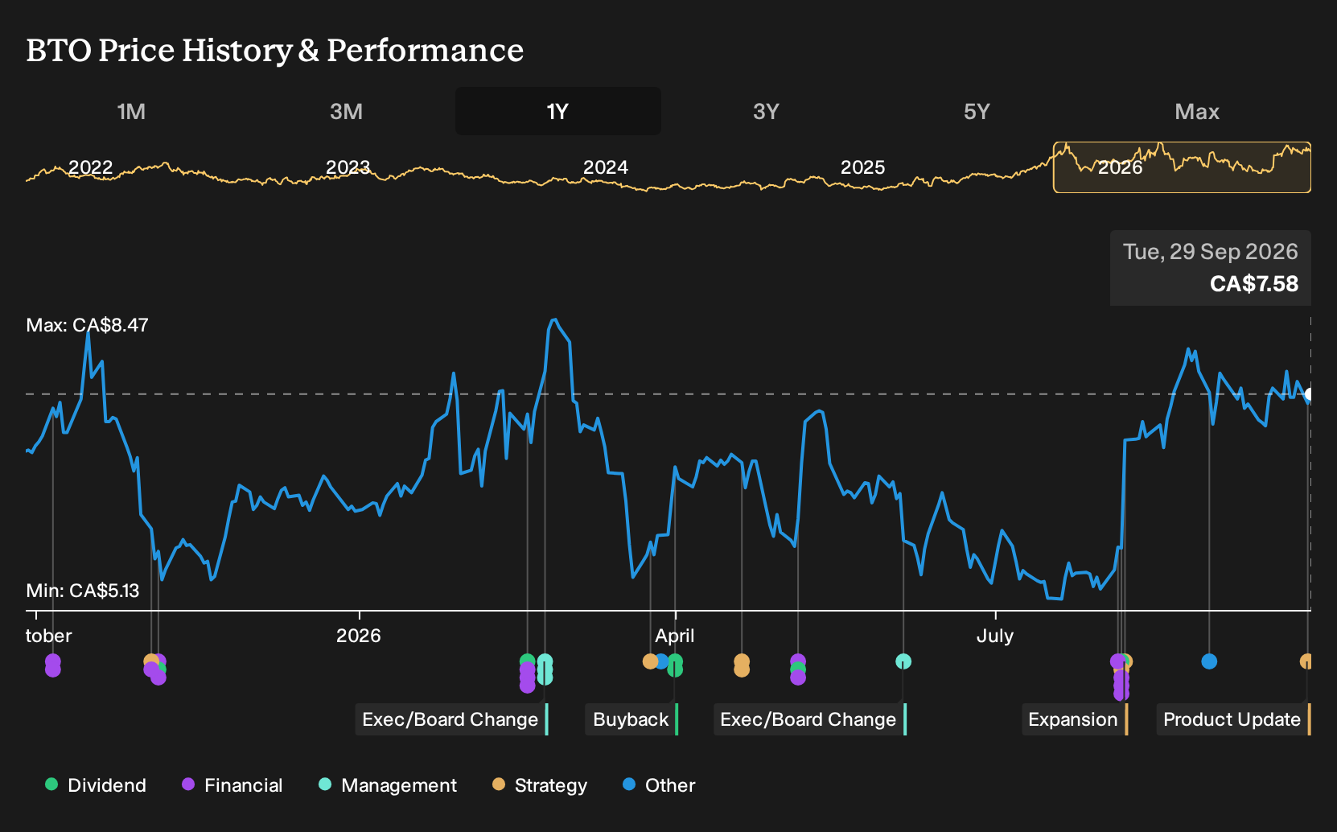The image size is (1337, 832).
Task: Open the Product Update event label
Action: point(1233,719)
